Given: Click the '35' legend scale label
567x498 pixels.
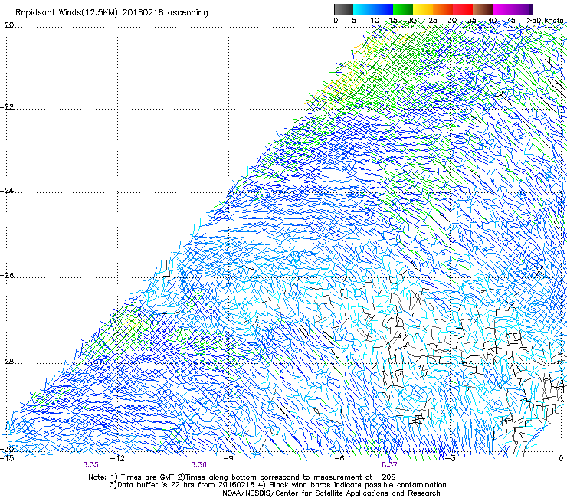Looking at the screenshot, I should click(472, 21).
